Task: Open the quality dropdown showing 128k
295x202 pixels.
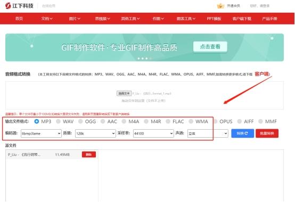Action: click(x=95, y=133)
